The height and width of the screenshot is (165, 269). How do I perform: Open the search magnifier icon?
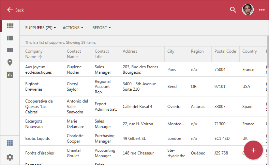point(233,10)
